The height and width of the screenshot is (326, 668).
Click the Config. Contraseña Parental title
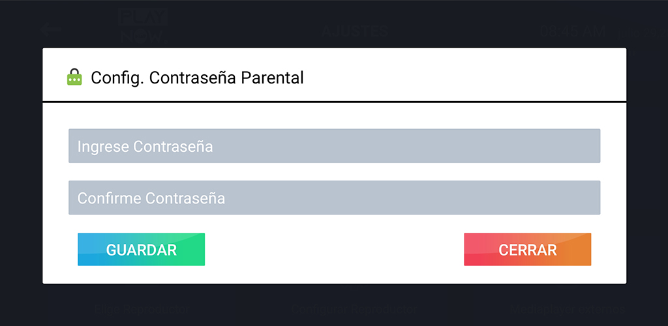tap(197, 78)
